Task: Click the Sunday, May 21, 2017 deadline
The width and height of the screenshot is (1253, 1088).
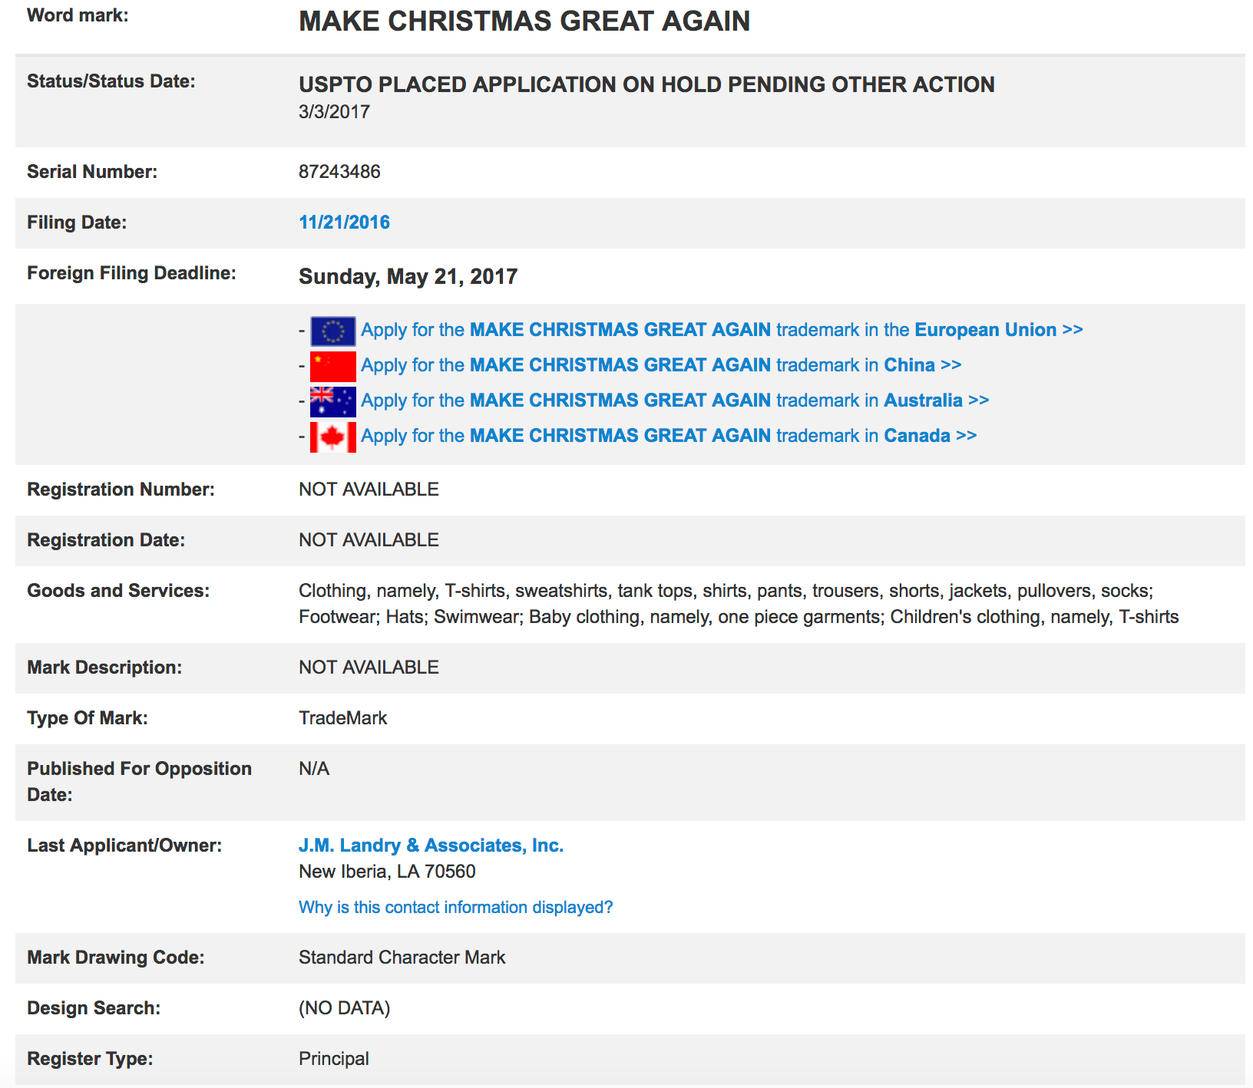Action: (408, 276)
